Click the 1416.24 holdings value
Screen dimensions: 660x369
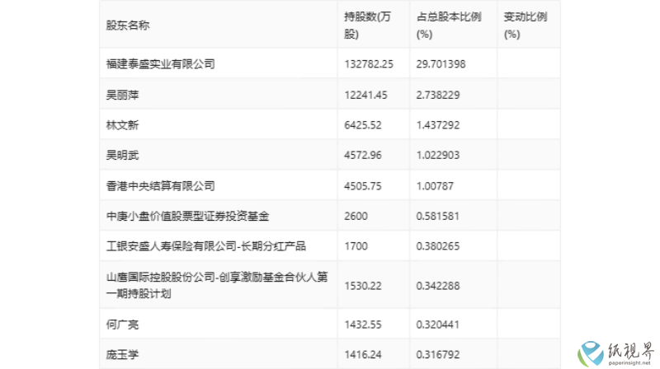click(x=362, y=355)
